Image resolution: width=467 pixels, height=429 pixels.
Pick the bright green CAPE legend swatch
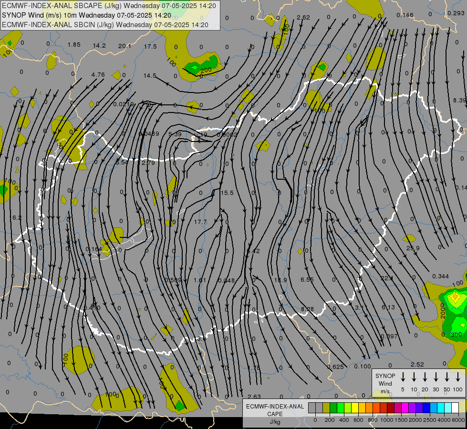point(341,408)
